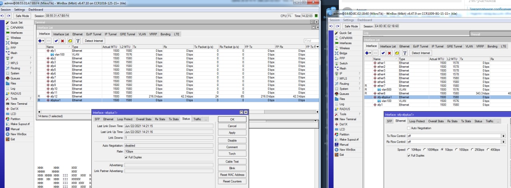Open Tx Stats tab in sfpplus1 dialog
The image size is (511, 188).
173,119
